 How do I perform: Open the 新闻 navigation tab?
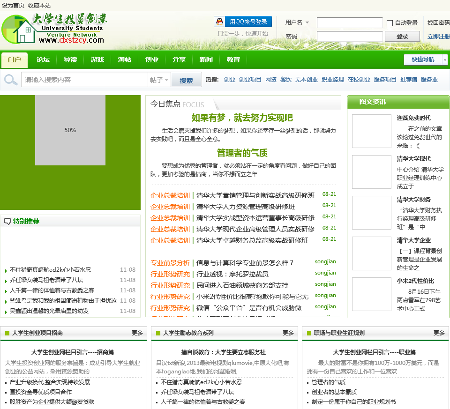pyautogui.click(x=206, y=59)
